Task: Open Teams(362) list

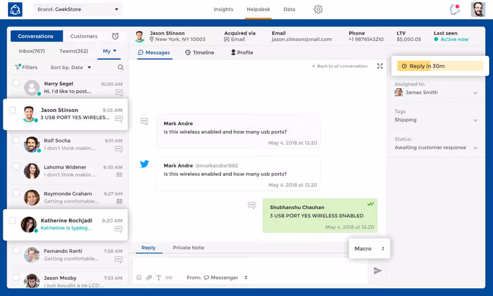Action: (x=74, y=51)
